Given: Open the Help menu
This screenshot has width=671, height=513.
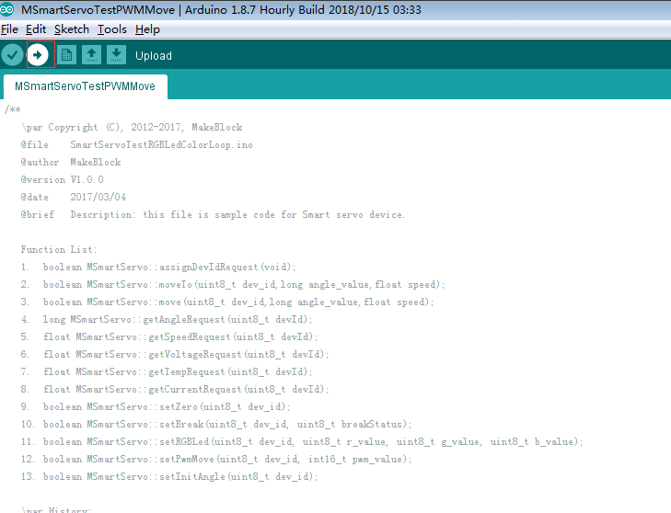Looking at the screenshot, I should [x=147, y=29].
